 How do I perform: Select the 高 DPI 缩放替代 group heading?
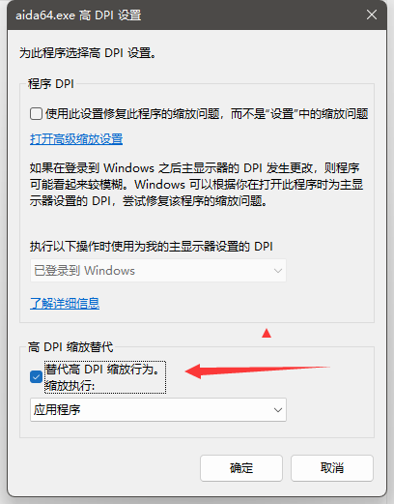(x=70, y=347)
